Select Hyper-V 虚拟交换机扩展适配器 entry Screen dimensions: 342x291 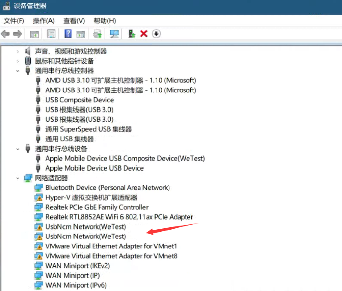click(91, 198)
